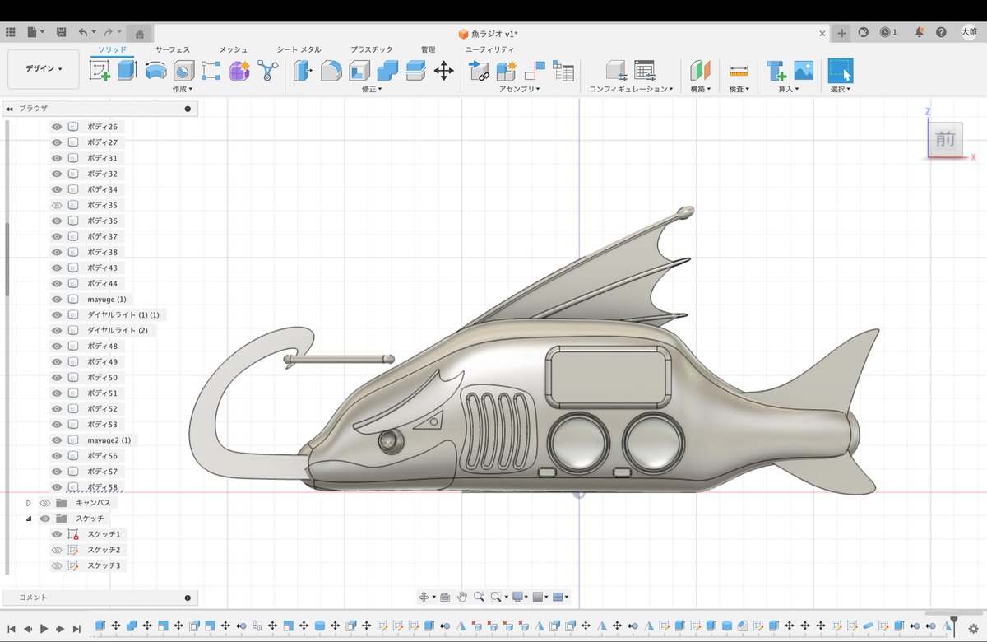Switch to the サーフェス tab

(x=172, y=49)
